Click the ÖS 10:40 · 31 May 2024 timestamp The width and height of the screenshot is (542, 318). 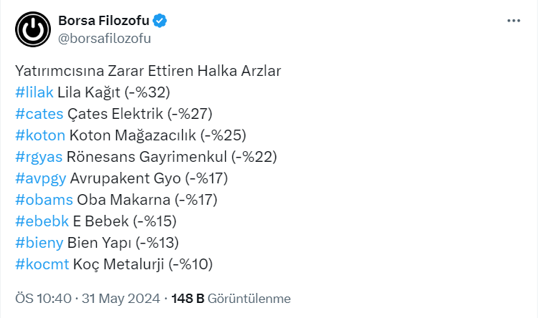point(88,298)
